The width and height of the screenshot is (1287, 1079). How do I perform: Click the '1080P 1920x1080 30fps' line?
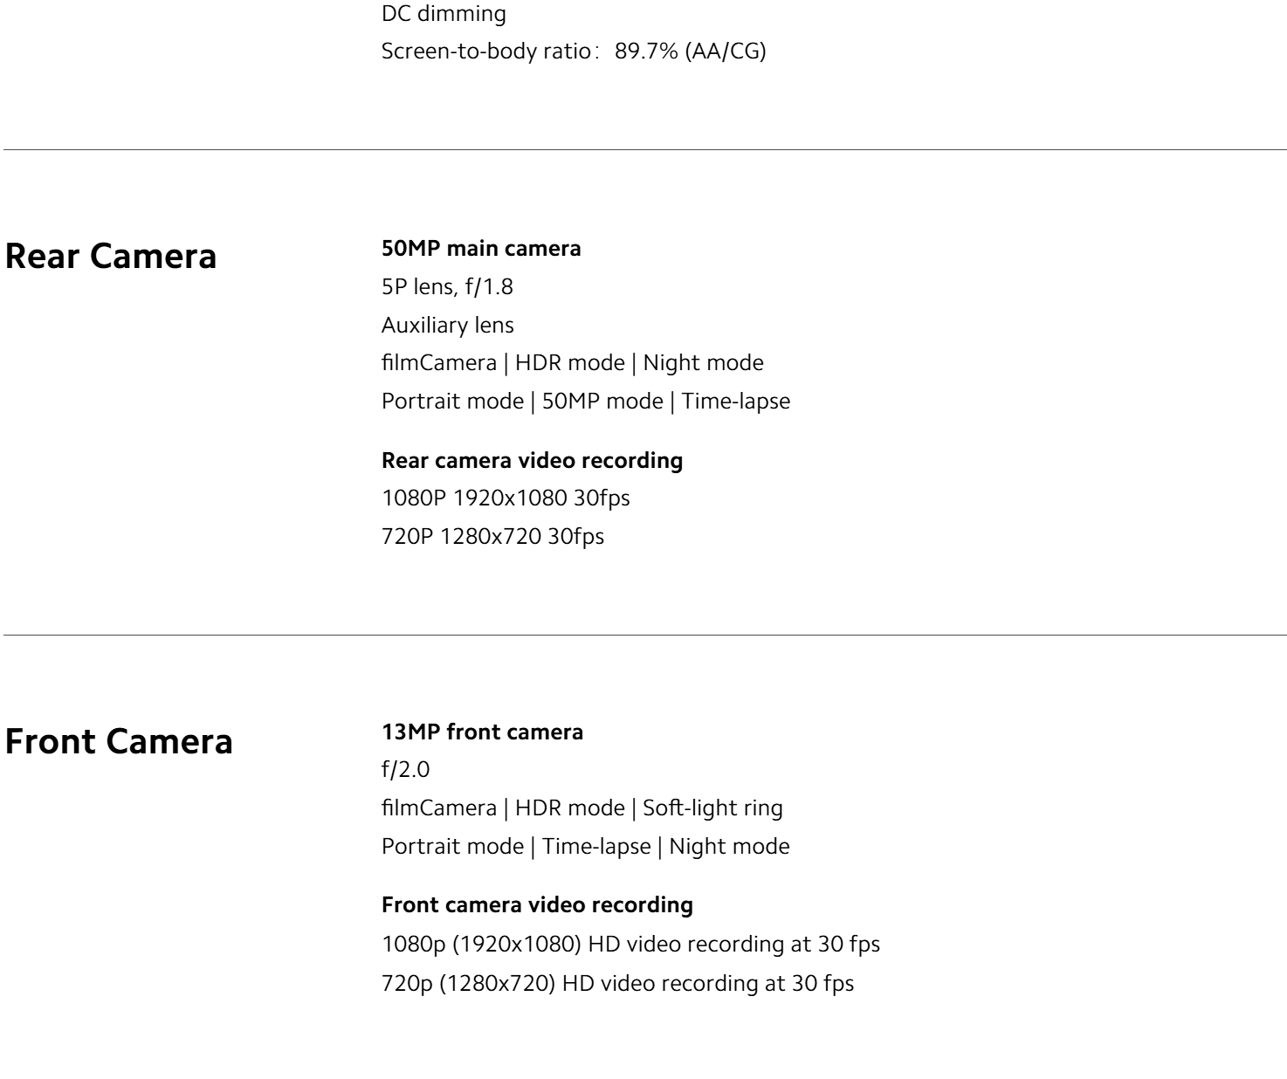pyautogui.click(x=506, y=498)
